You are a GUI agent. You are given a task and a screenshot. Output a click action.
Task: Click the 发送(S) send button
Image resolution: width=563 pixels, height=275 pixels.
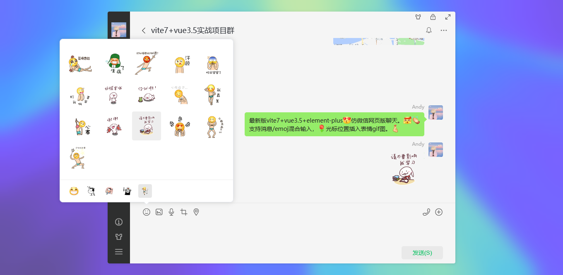coord(422,253)
